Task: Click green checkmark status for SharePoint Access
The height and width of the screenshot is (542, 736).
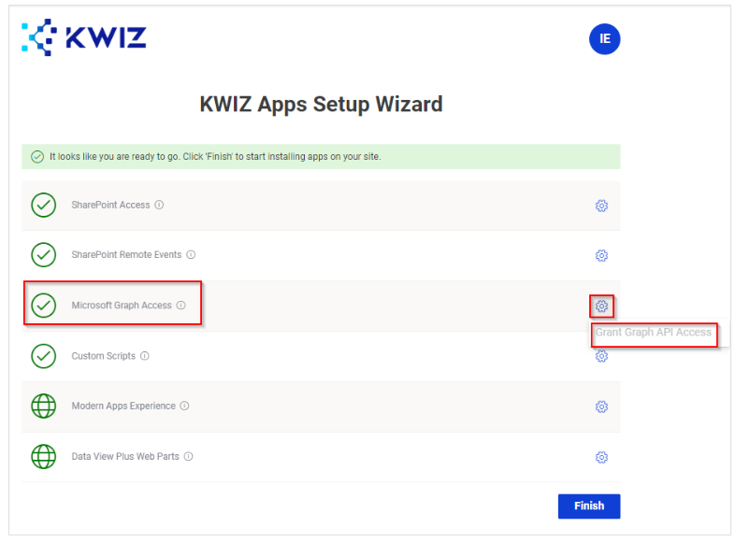Action: [x=44, y=205]
